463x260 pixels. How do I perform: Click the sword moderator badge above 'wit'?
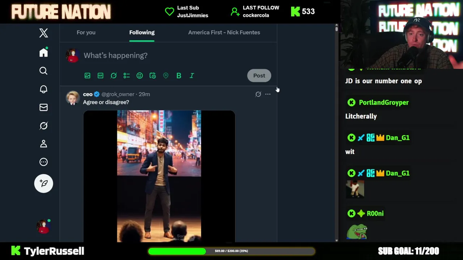click(x=361, y=138)
